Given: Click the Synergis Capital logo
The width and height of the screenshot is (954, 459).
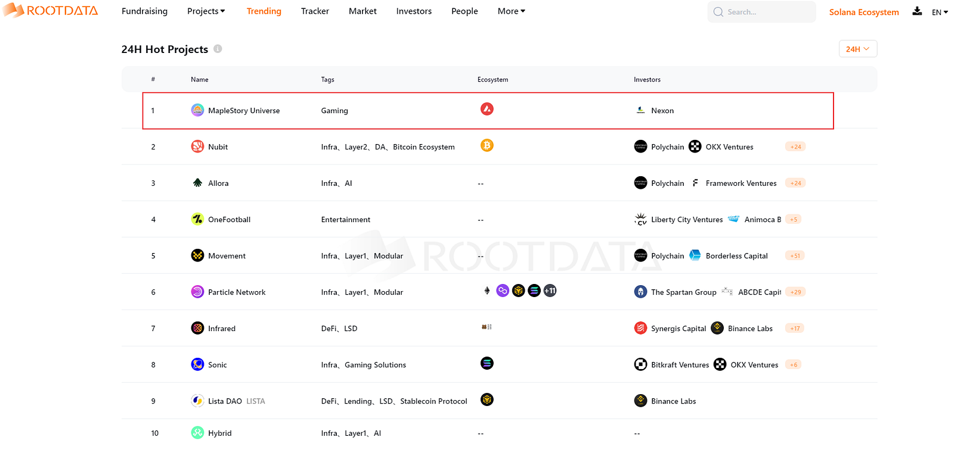Looking at the screenshot, I should click(640, 328).
